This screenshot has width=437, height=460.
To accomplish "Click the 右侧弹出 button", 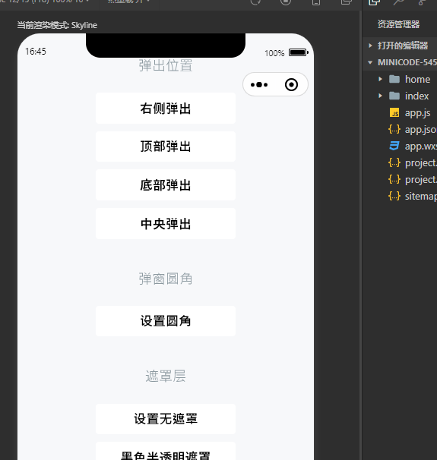I will point(166,109).
